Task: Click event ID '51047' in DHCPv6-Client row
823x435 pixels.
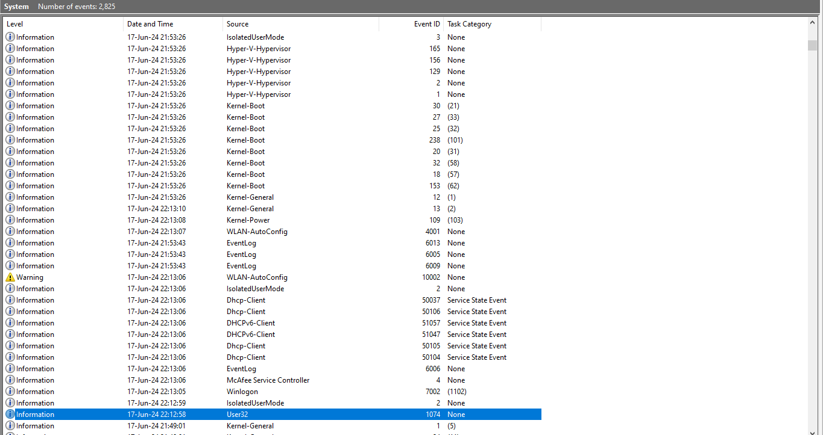Action: tap(431, 335)
